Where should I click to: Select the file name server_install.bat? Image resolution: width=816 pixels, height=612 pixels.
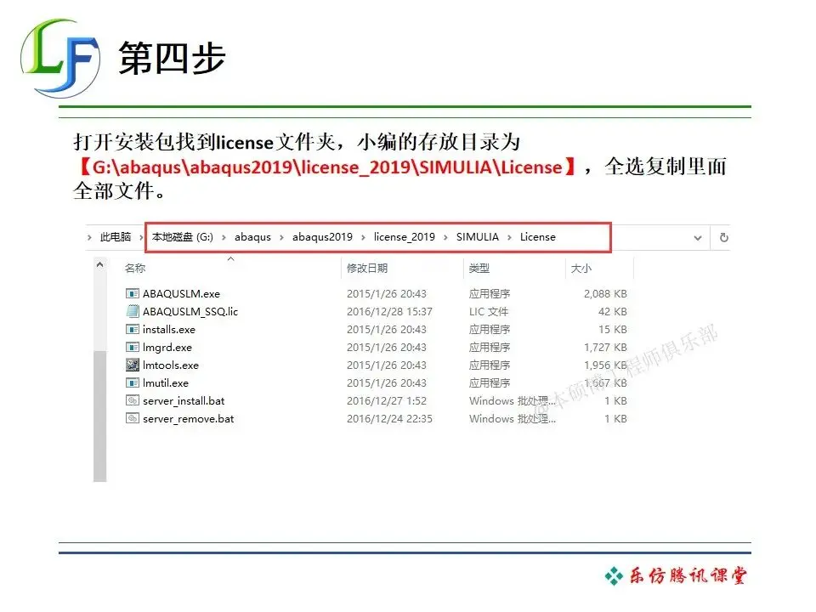click(184, 401)
